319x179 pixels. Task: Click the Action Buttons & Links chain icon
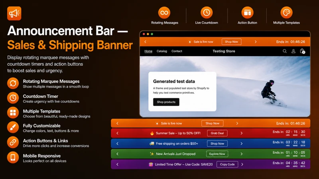(x=13, y=142)
